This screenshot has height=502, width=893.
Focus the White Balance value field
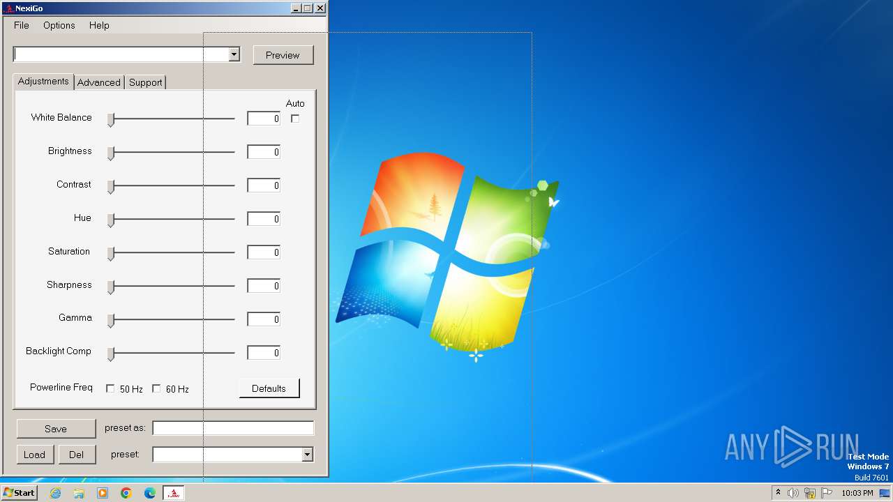pos(264,119)
